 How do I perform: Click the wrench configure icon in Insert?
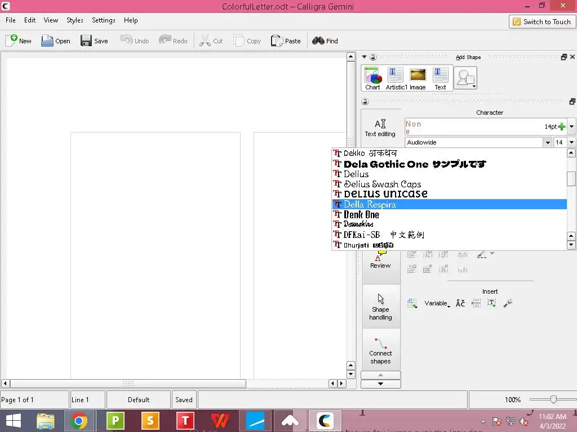[x=508, y=303]
